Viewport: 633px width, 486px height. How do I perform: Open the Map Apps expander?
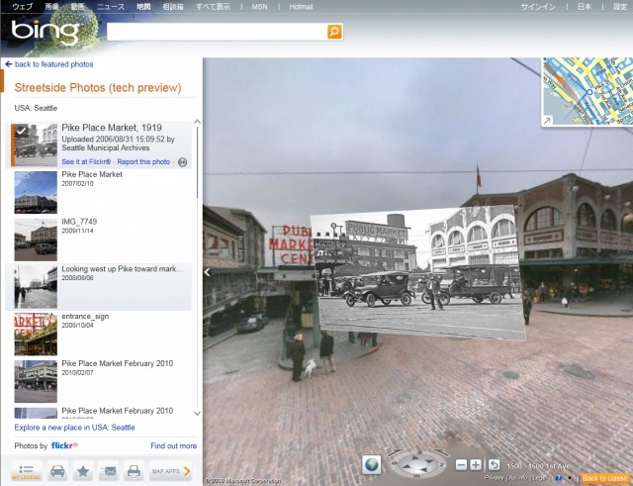point(170,471)
